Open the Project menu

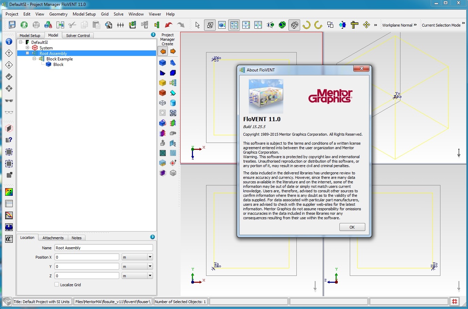[12, 14]
